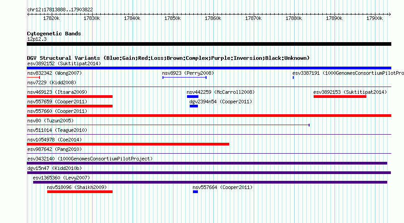
Task: Open the esv3892152 (Suktitipat2014) variant label
Action: coord(64,63)
